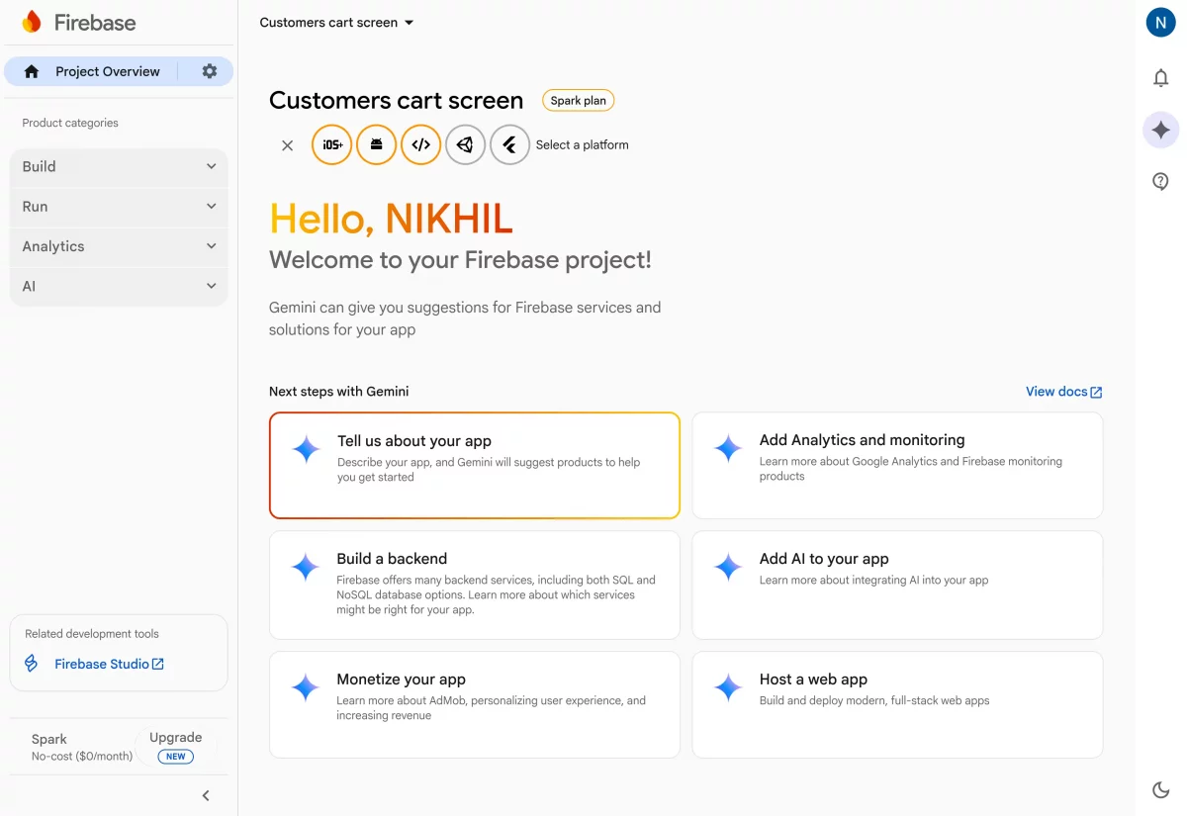Collapse the sidebar with the chevron arrow
Viewport: 1187px width, 816px height.
pos(206,795)
